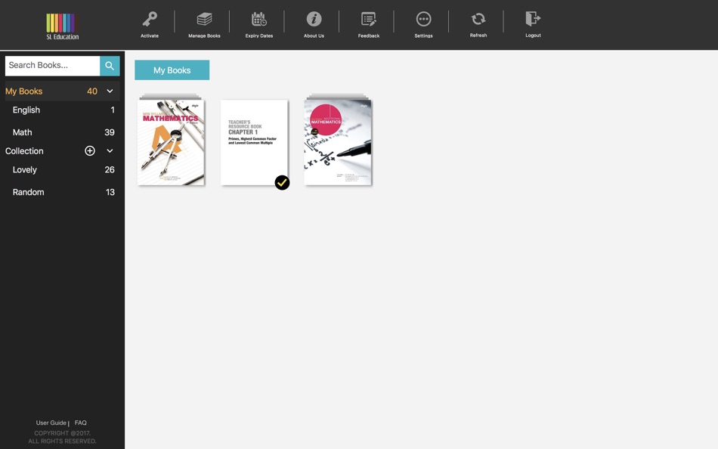This screenshot has width=718, height=449.
Task: Select the Collection heading
Action: [24, 150]
